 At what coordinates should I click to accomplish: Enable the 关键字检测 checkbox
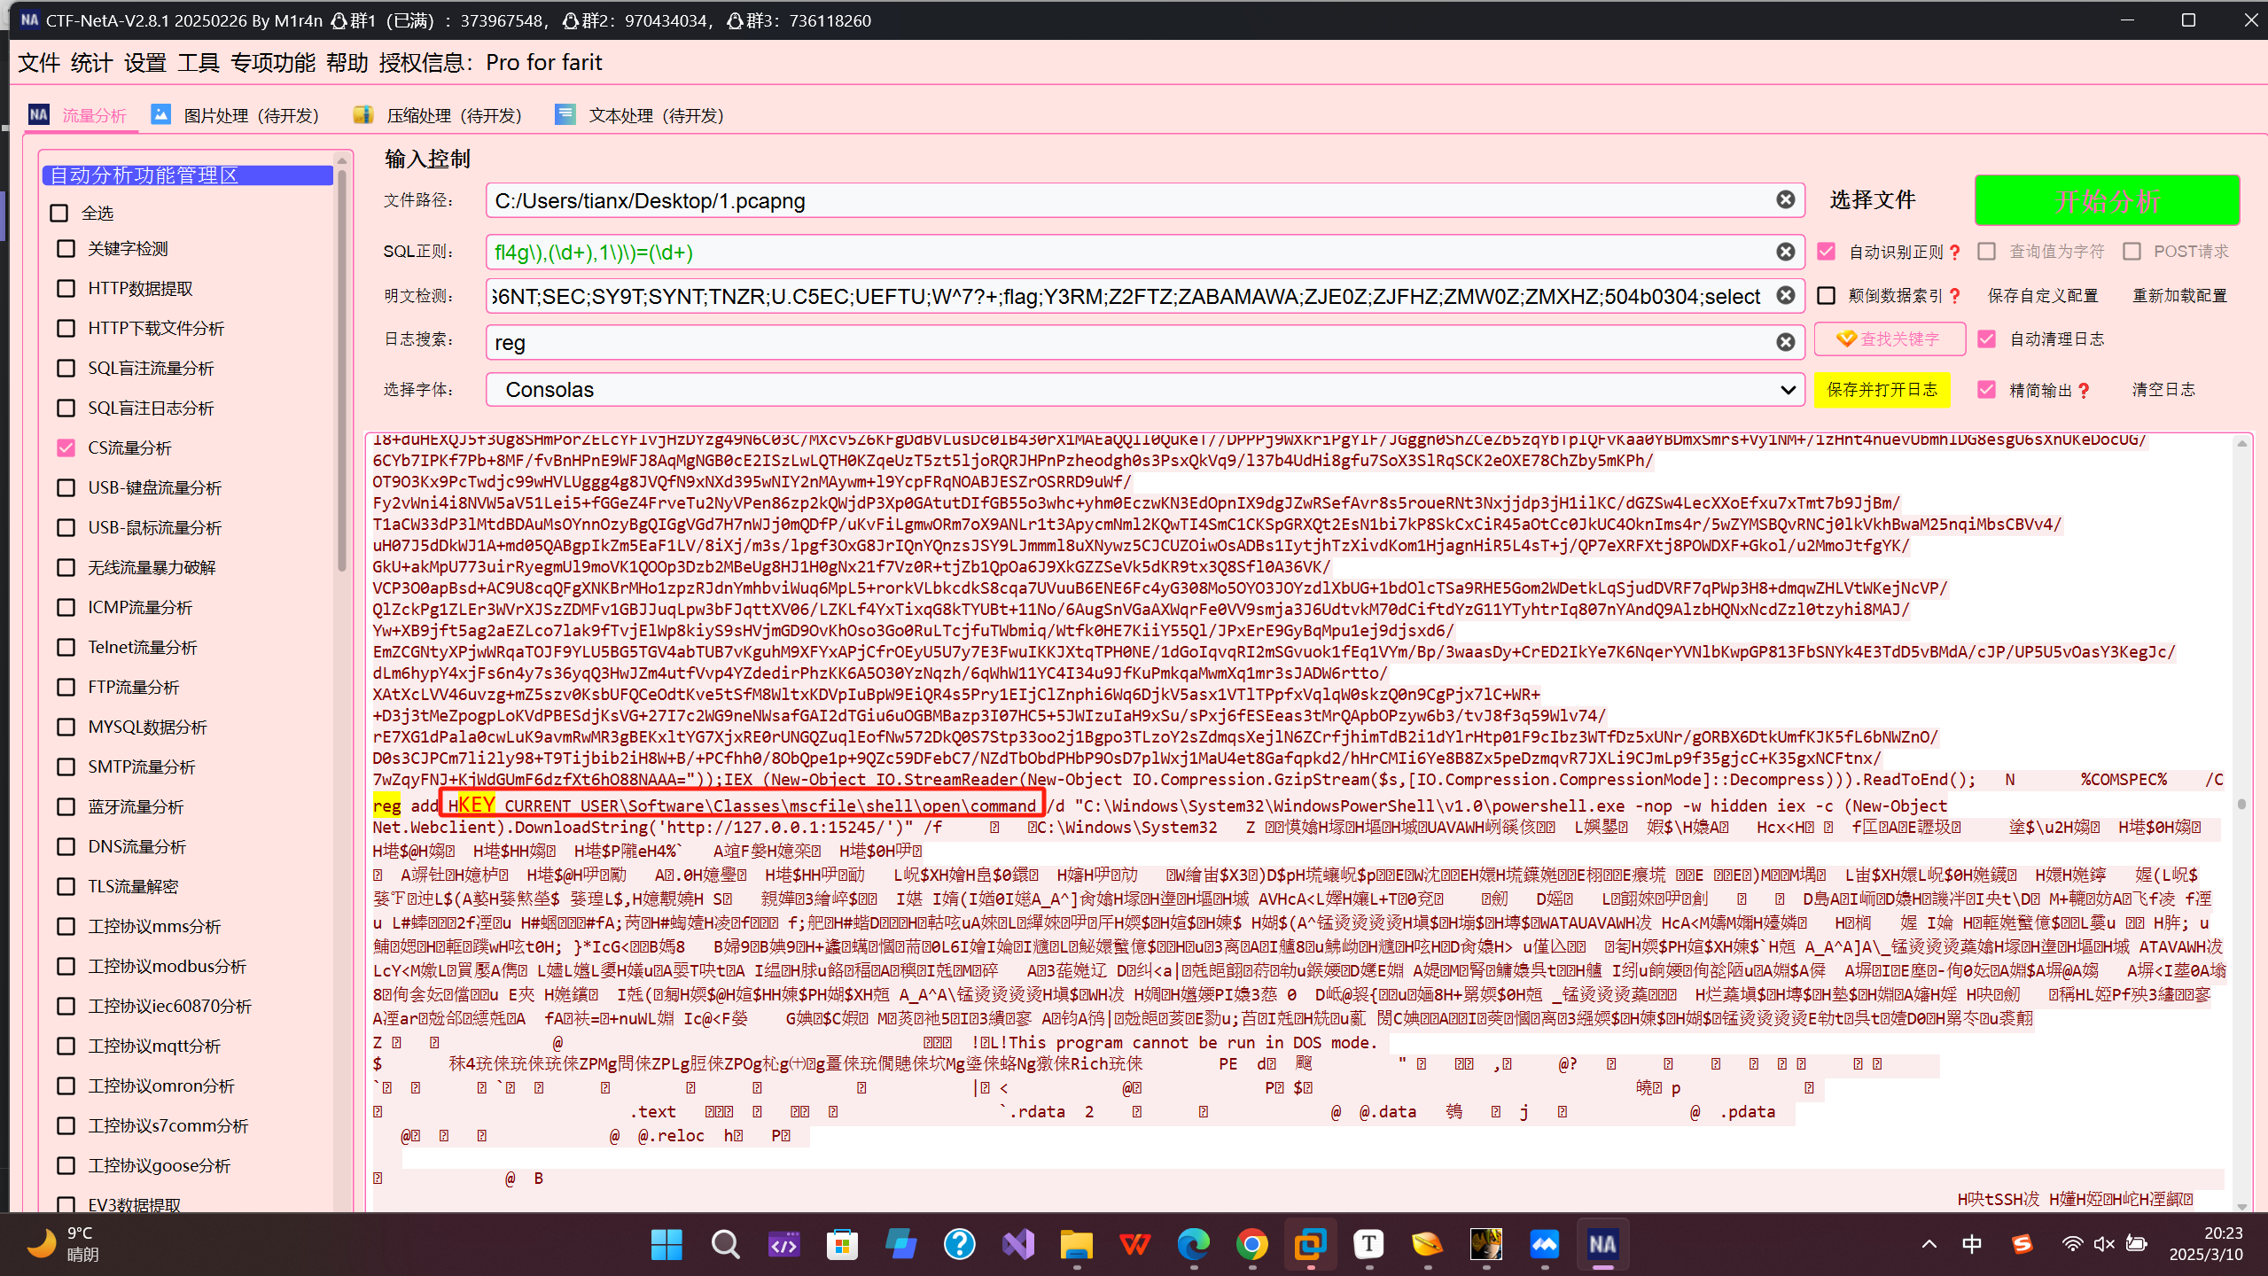coord(66,249)
